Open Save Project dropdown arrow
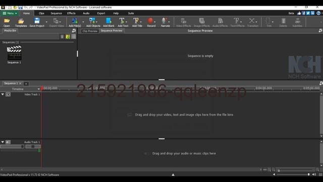The width and height of the screenshot is (323, 182). [x=46, y=22]
